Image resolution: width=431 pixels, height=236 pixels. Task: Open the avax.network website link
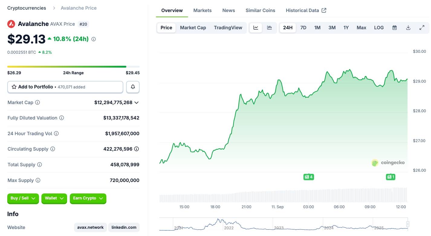[90, 227]
